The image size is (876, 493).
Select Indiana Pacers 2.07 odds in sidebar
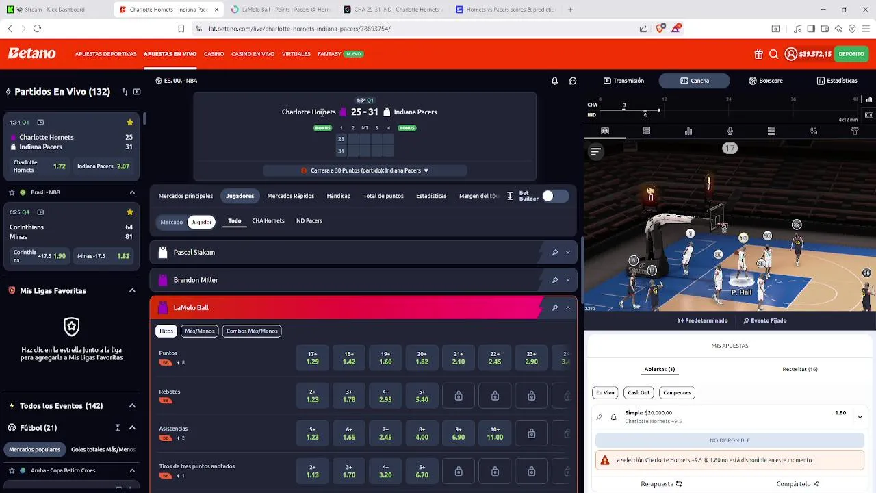[x=103, y=166]
